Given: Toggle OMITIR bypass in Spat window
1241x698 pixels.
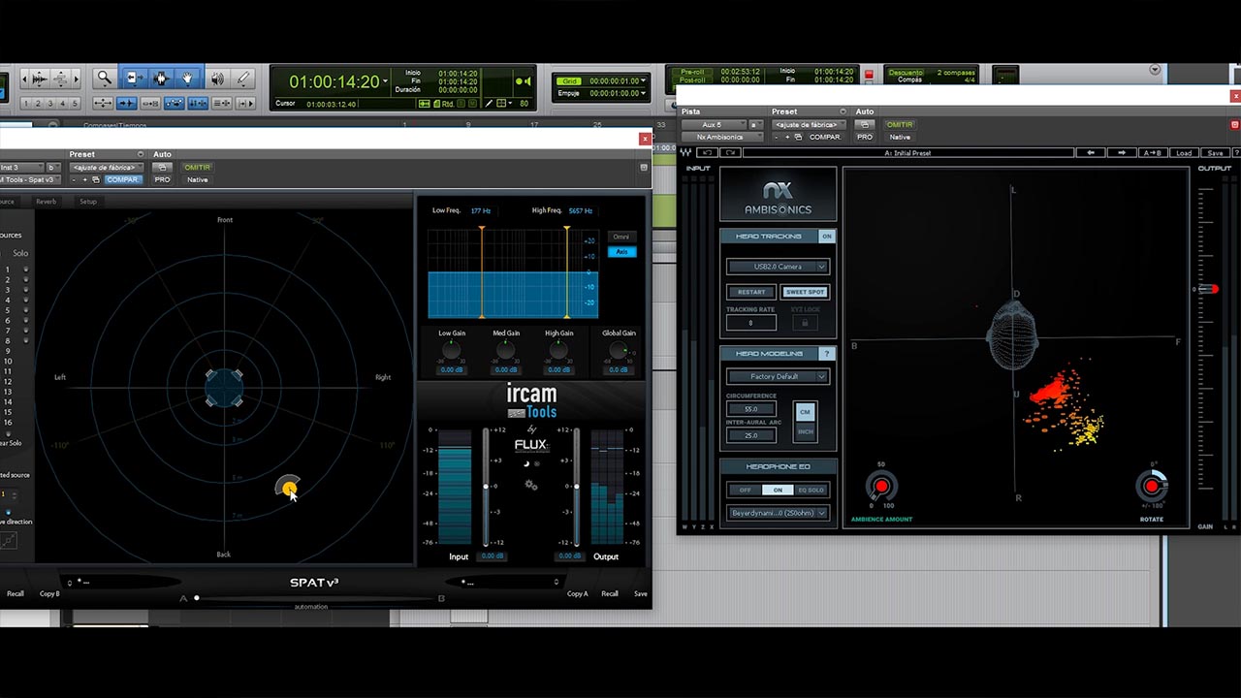Looking at the screenshot, I should click(x=197, y=168).
